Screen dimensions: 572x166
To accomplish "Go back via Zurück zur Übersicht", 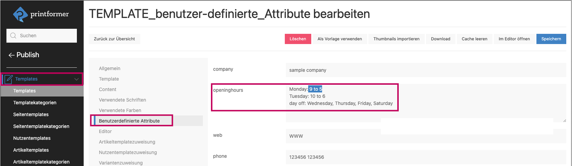I will coord(114,39).
